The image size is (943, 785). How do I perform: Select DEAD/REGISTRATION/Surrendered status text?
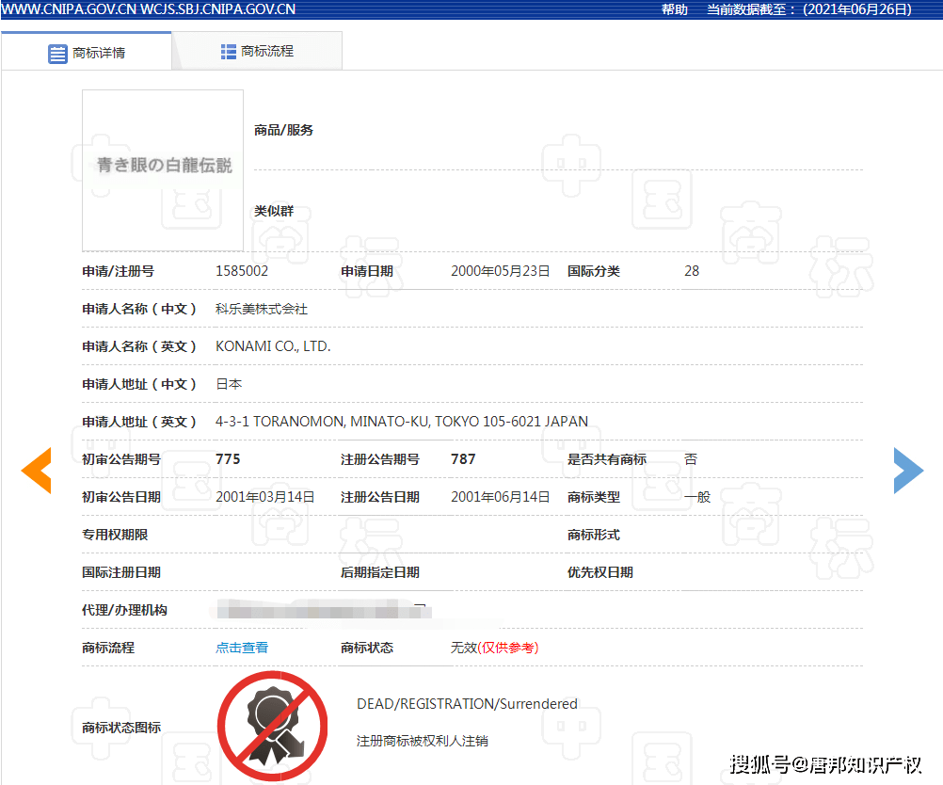(x=468, y=704)
